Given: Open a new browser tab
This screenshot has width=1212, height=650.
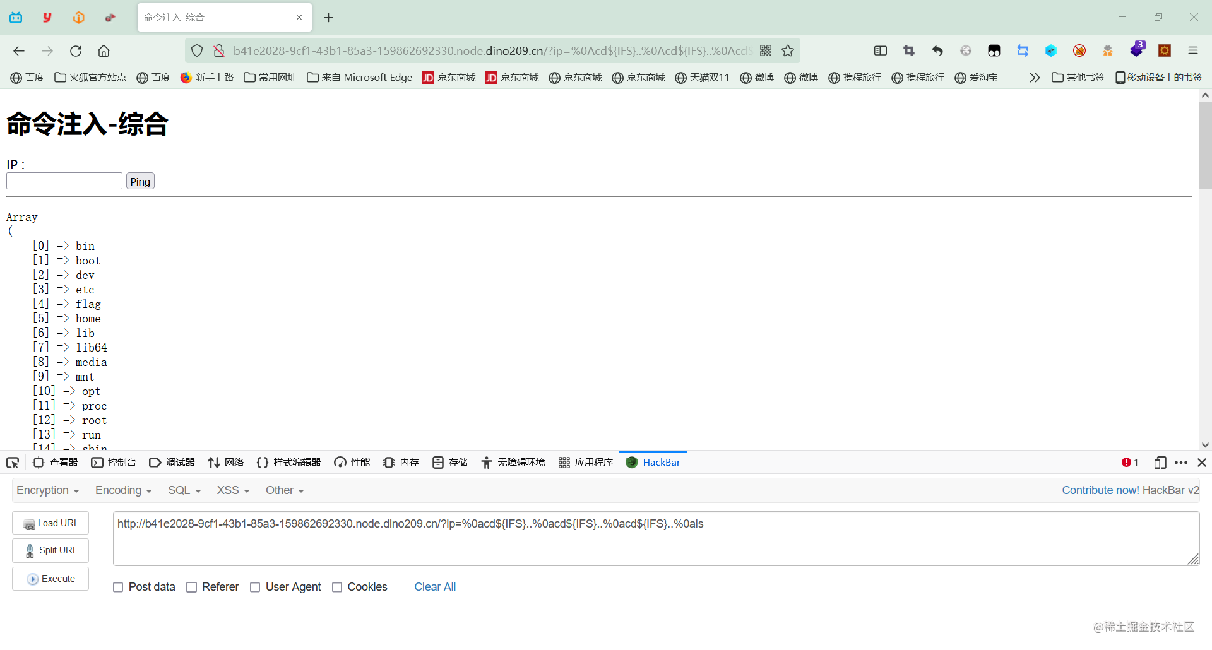Looking at the screenshot, I should point(328,18).
